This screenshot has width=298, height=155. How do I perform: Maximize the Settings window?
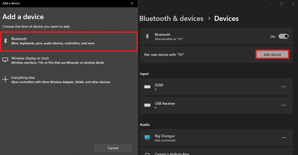point(282,4)
